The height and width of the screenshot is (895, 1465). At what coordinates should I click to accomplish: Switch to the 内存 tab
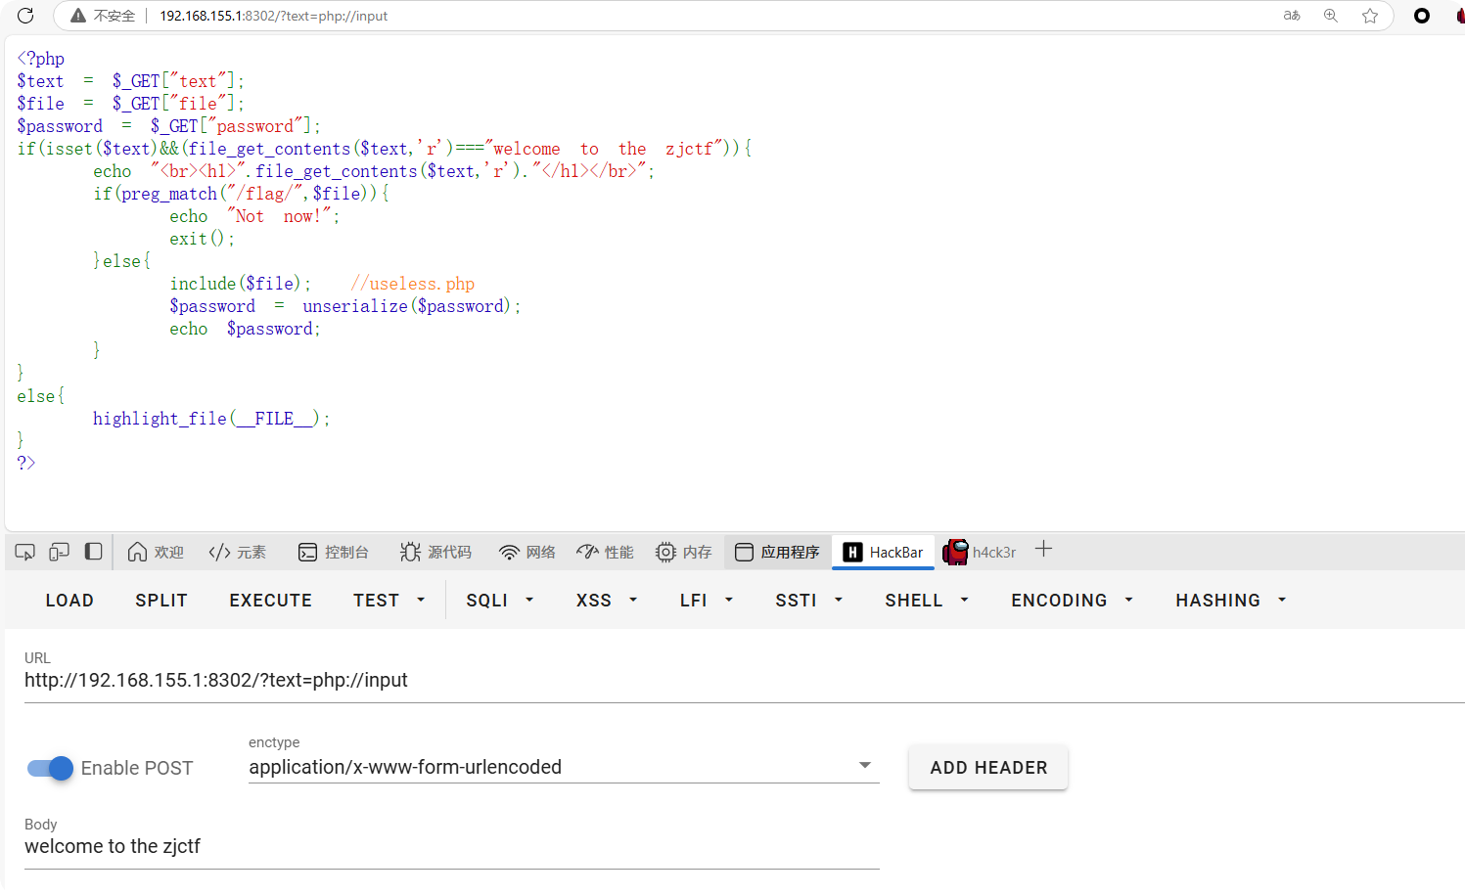684,553
